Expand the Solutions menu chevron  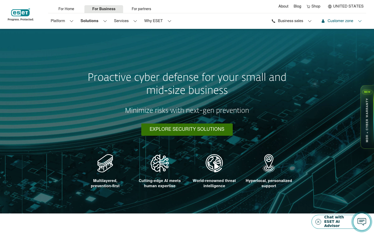click(x=105, y=21)
